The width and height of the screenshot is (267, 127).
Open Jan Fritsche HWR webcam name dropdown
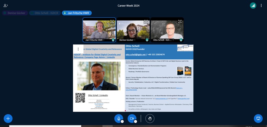(x=95, y=40)
